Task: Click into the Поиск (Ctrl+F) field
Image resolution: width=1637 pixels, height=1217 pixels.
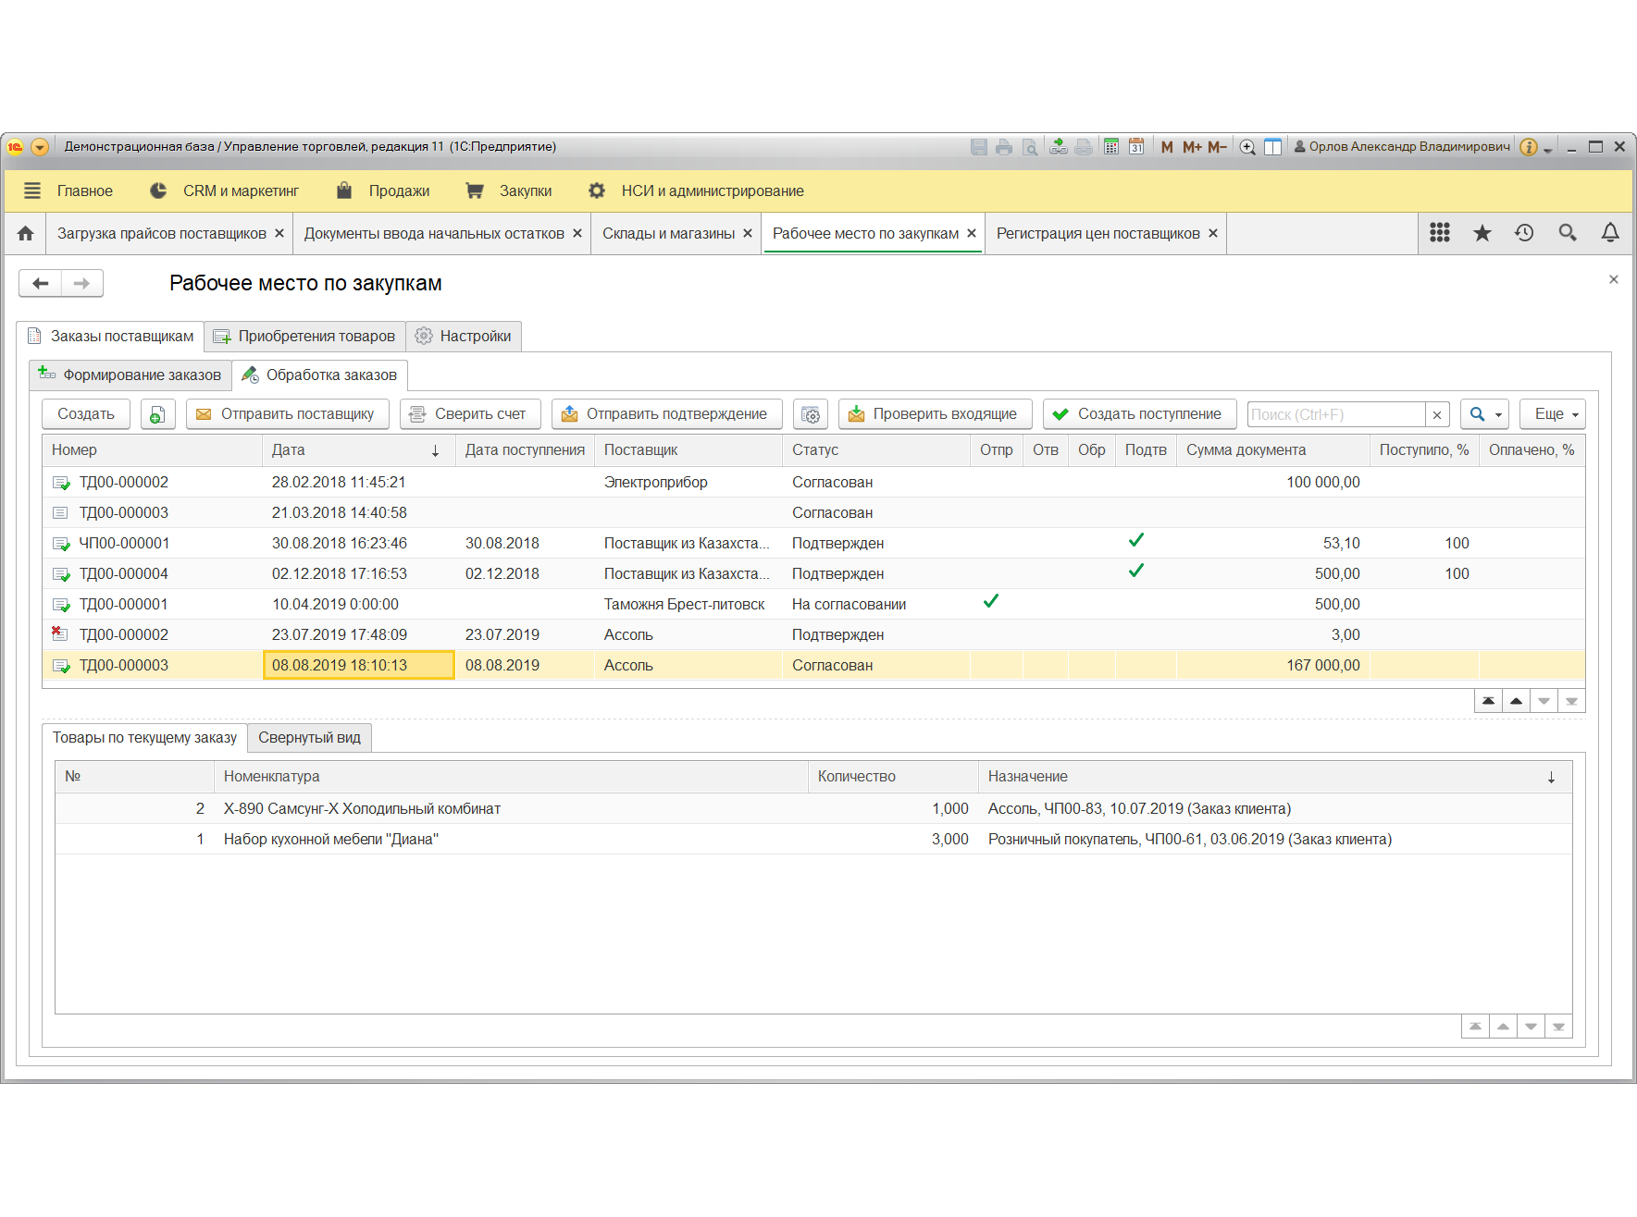Action: click(x=1335, y=414)
